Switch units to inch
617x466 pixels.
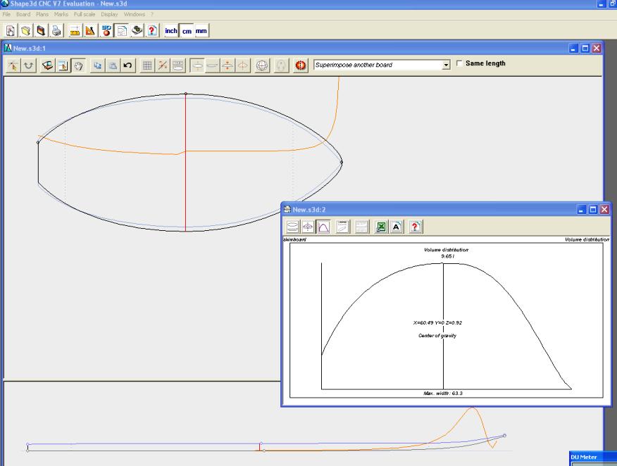(170, 30)
